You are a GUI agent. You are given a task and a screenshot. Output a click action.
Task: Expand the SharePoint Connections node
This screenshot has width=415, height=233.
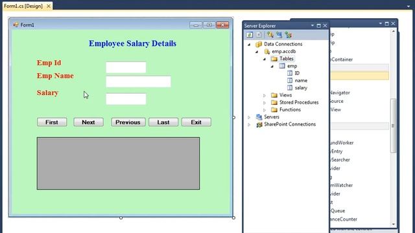(x=249, y=124)
